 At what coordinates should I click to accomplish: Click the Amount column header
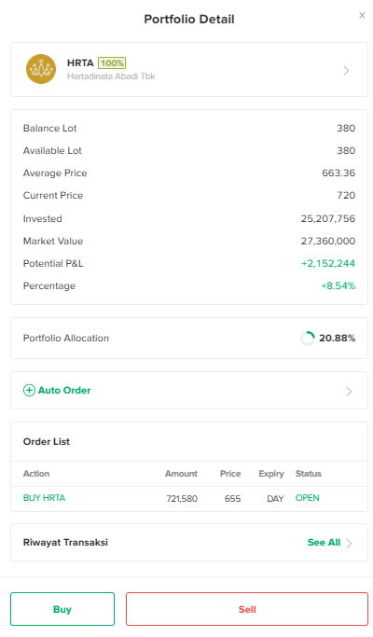click(x=181, y=474)
